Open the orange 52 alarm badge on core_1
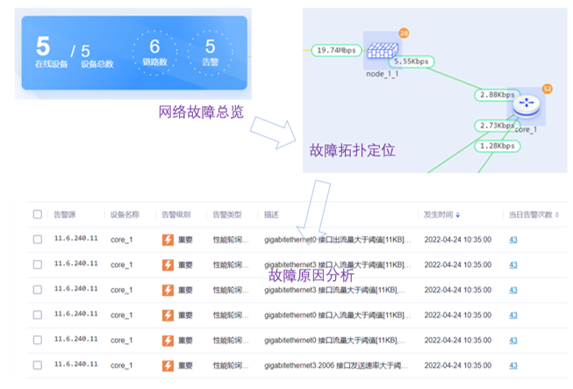 coord(547,89)
